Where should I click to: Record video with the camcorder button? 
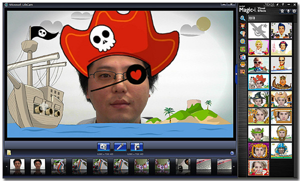coord(136,147)
